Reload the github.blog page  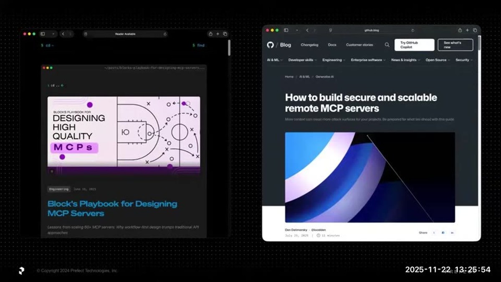point(413,30)
